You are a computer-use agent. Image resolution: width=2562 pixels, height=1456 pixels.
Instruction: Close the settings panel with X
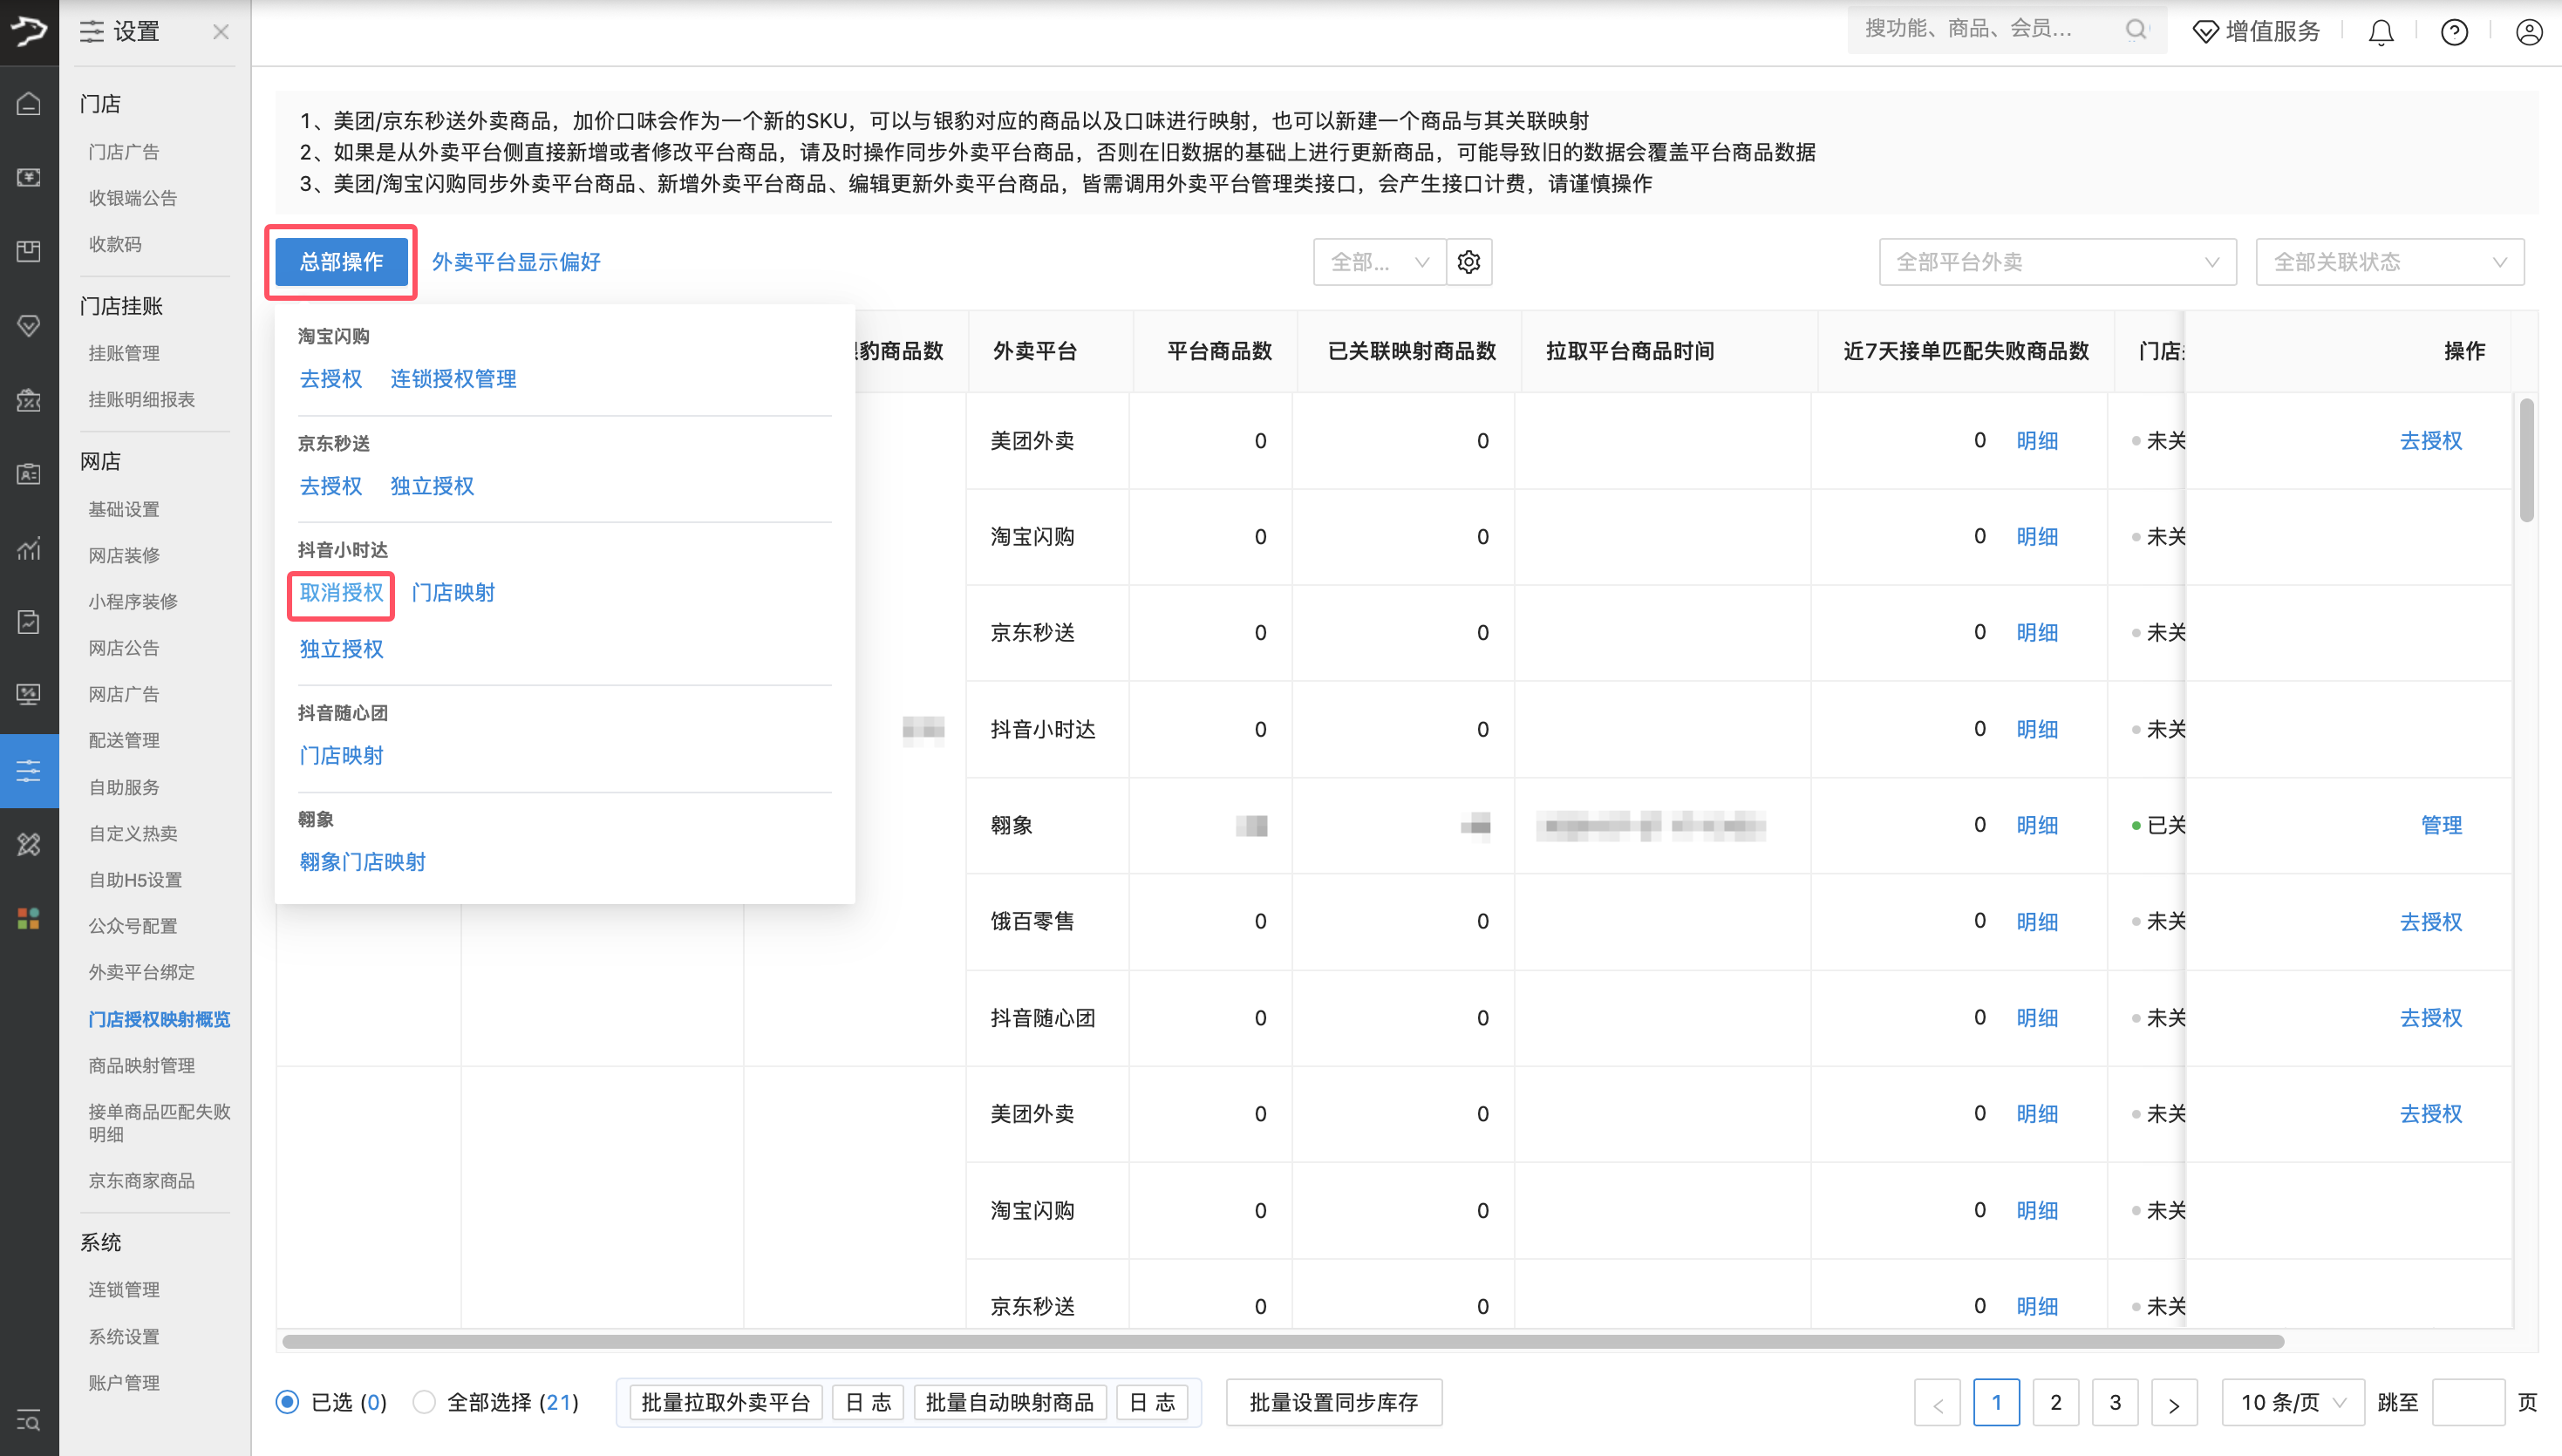(221, 32)
